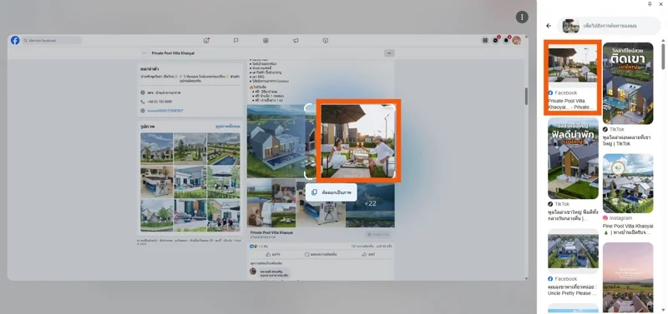
Task: Open the second TikTok result with the orange sign
Action: pyautogui.click(x=573, y=158)
